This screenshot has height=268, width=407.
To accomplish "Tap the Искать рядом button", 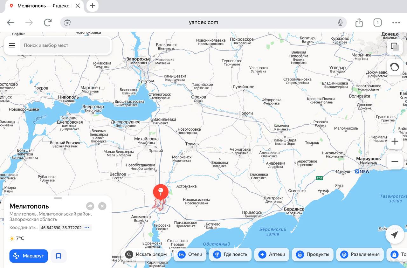I will (x=146, y=254).
